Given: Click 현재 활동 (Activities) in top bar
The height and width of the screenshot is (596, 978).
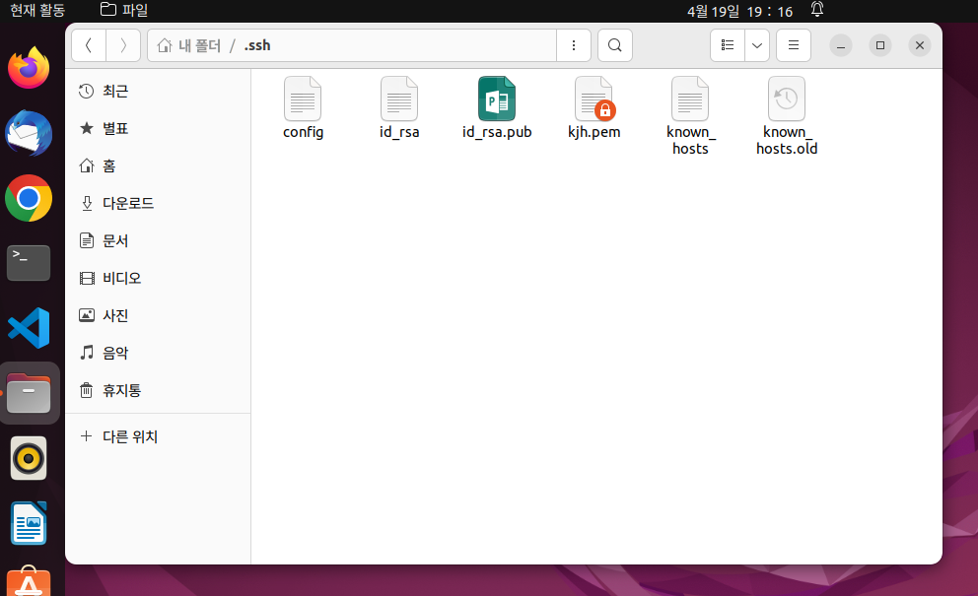Looking at the screenshot, I should [37, 11].
